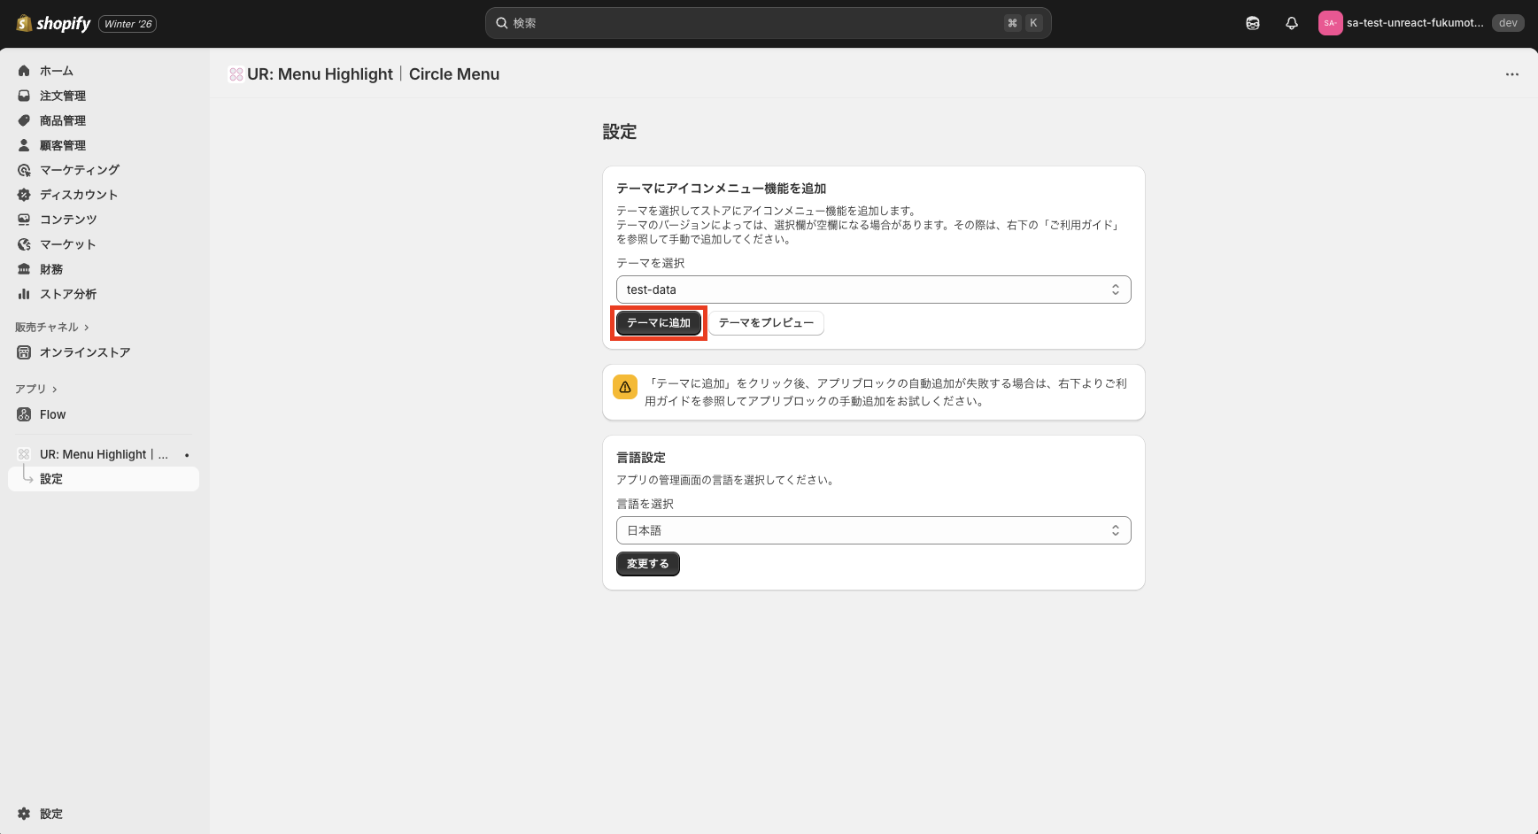Open the three-dot menu at top right
Viewport: 1538px width, 834px height.
[1511, 74]
